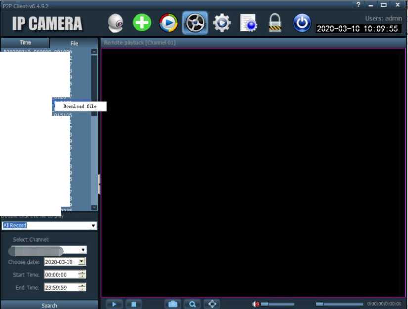The height and width of the screenshot is (309, 408).
Task: Toggle the speaker mute icon
Action: coord(256,304)
